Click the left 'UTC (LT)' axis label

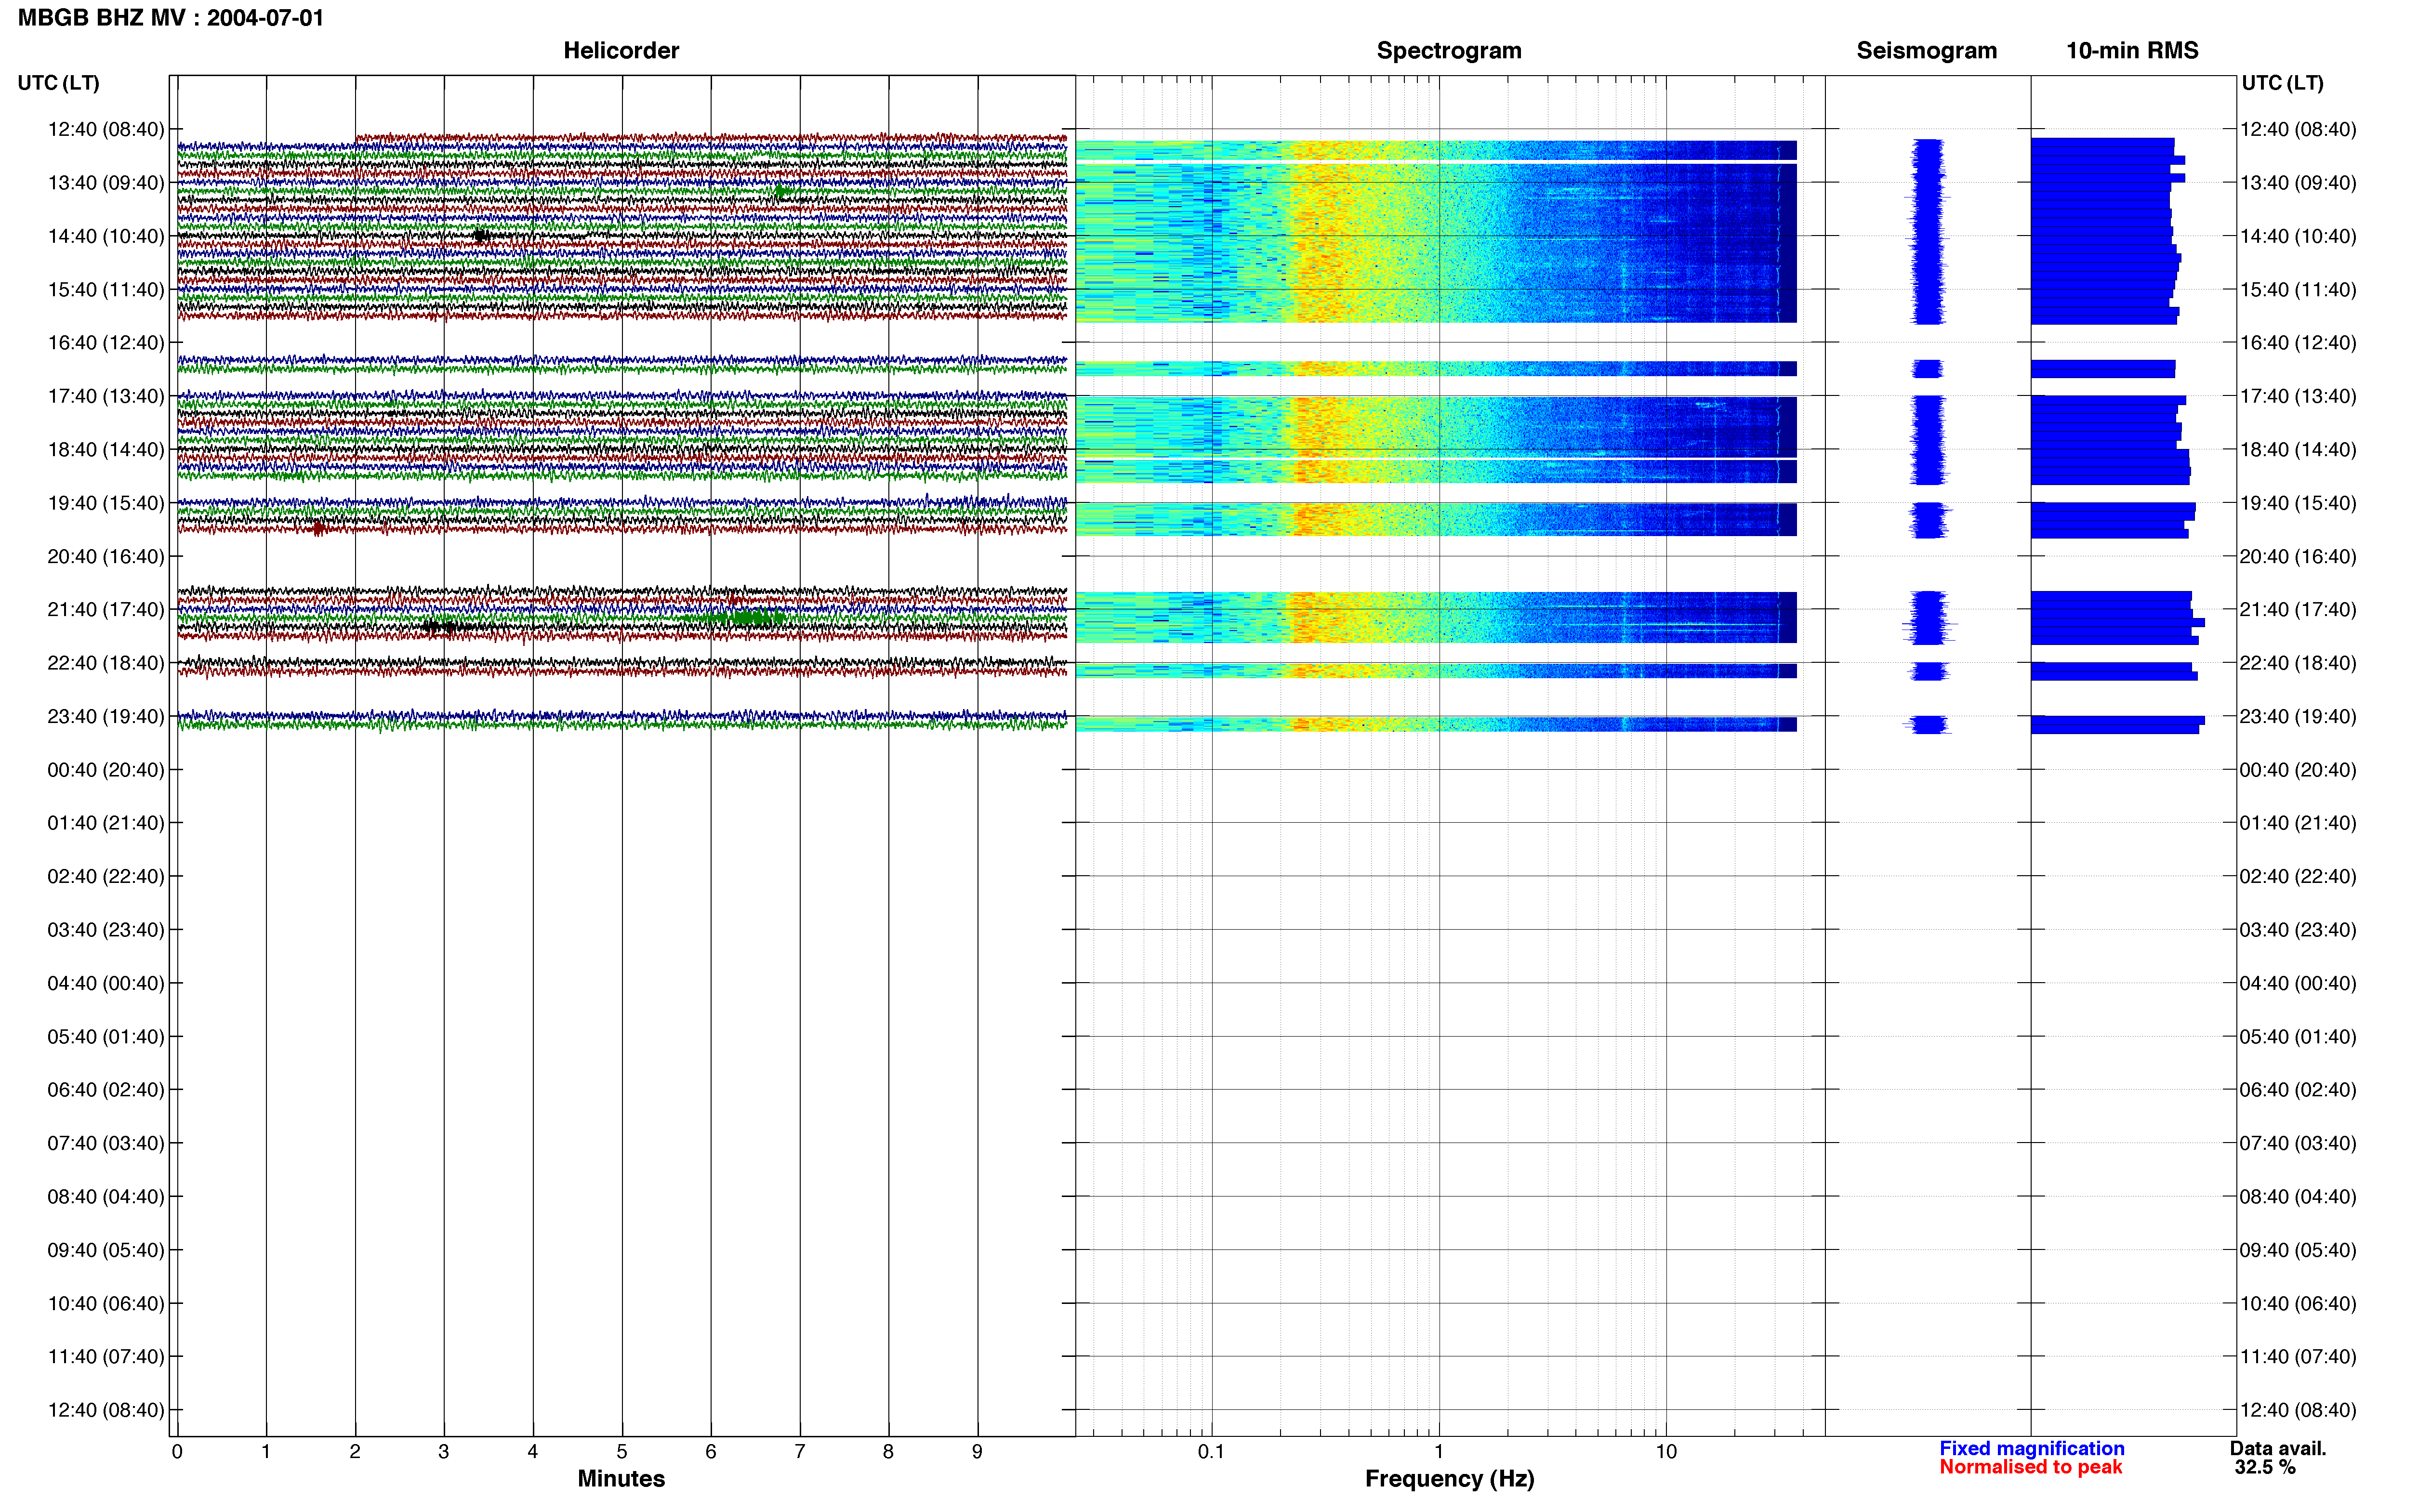tap(58, 83)
